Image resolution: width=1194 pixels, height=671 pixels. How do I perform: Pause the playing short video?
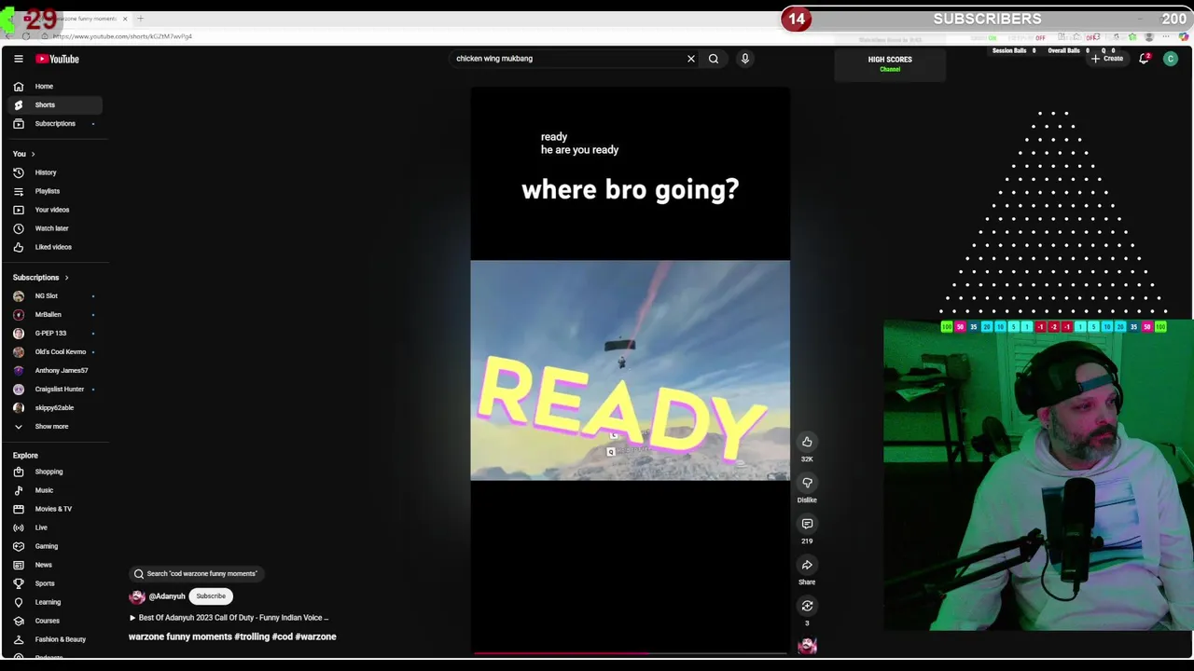point(631,371)
